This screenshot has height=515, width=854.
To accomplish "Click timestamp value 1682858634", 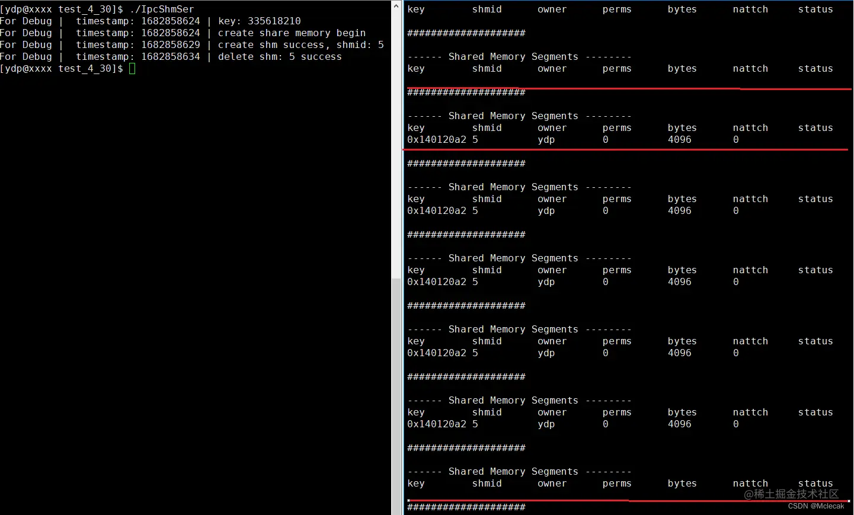I will pos(171,57).
